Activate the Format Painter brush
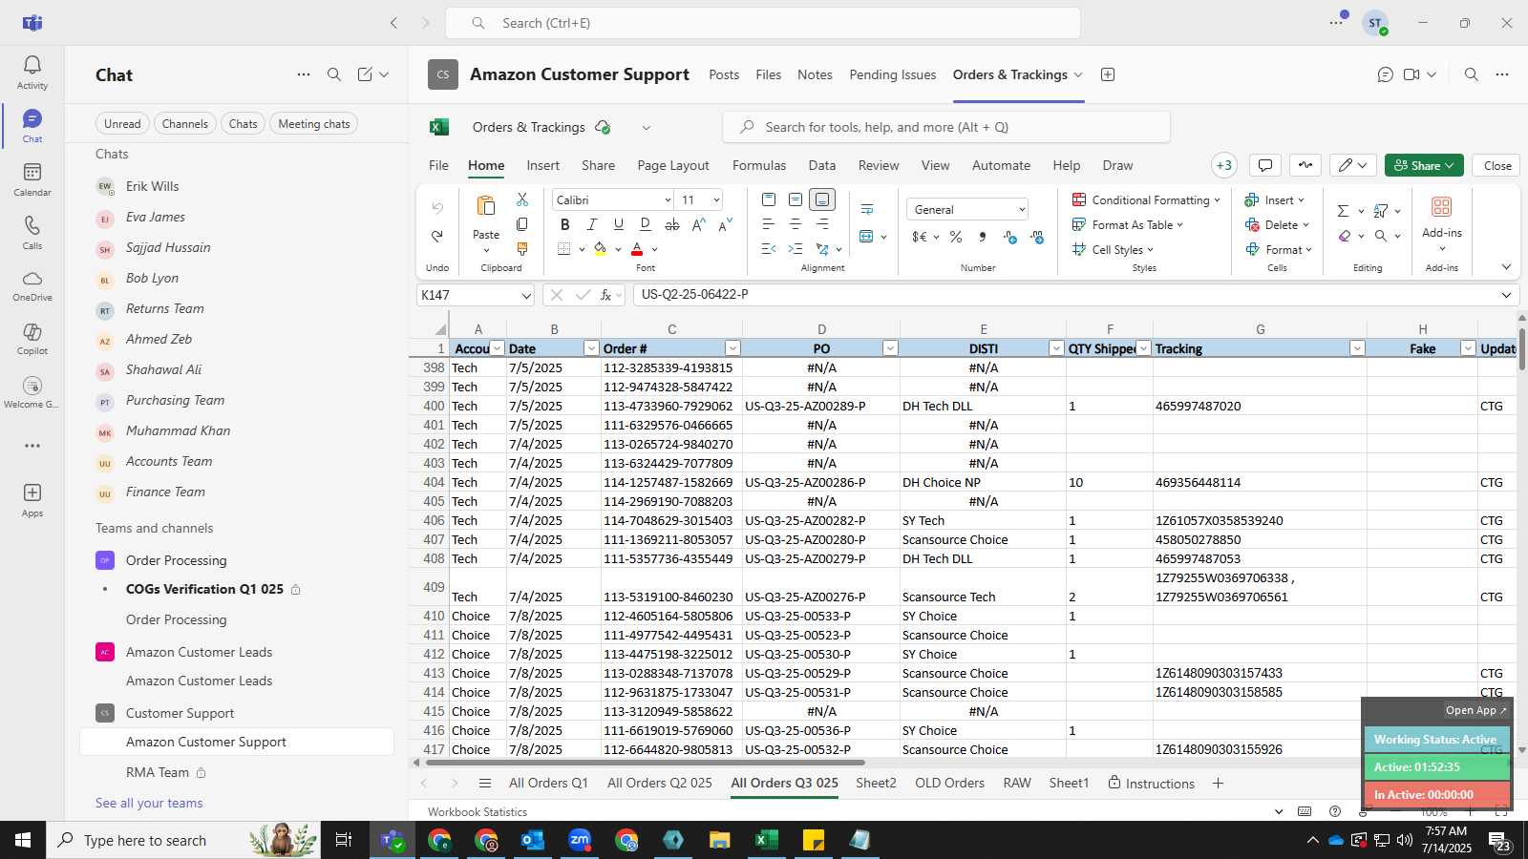The width and height of the screenshot is (1528, 859). pos(522,249)
